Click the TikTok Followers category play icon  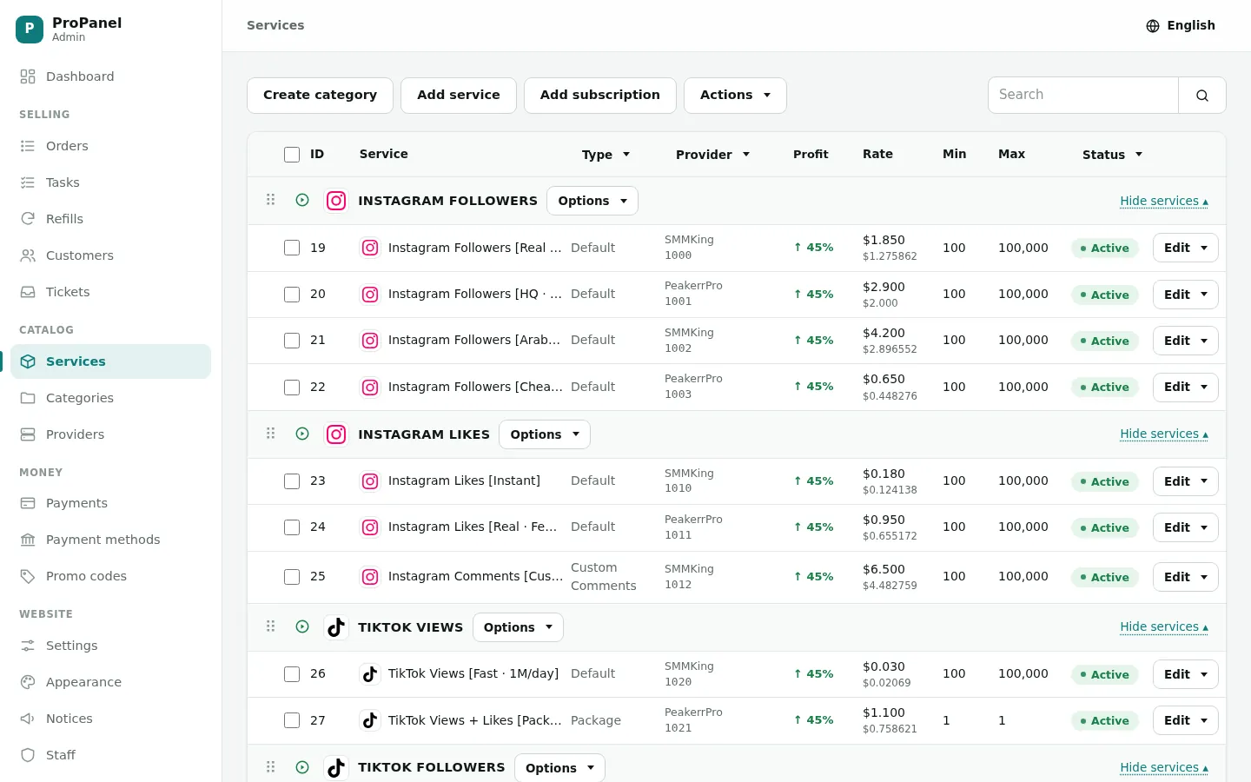[302, 767]
